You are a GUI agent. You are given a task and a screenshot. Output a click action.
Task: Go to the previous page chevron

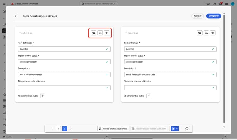tap(52, 129)
